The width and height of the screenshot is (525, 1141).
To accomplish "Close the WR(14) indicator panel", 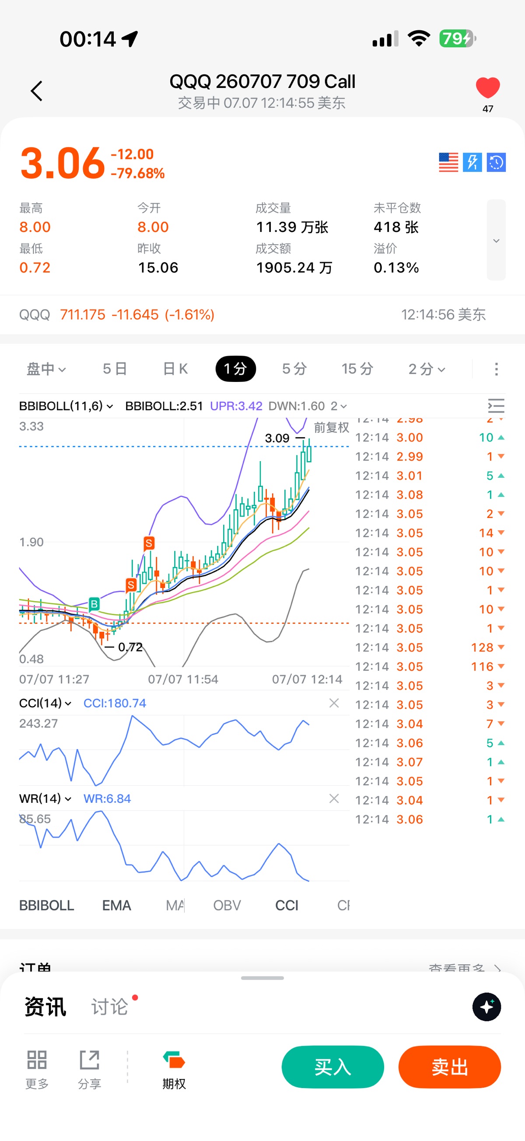I will coord(334,798).
